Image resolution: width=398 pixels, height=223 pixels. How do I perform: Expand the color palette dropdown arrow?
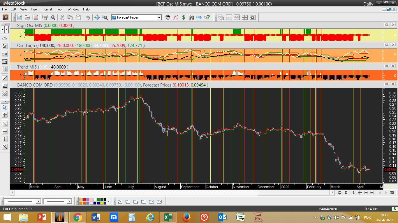tap(108, 201)
